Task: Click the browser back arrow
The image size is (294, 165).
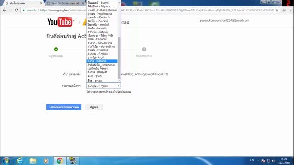Action: (x=5, y=10)
